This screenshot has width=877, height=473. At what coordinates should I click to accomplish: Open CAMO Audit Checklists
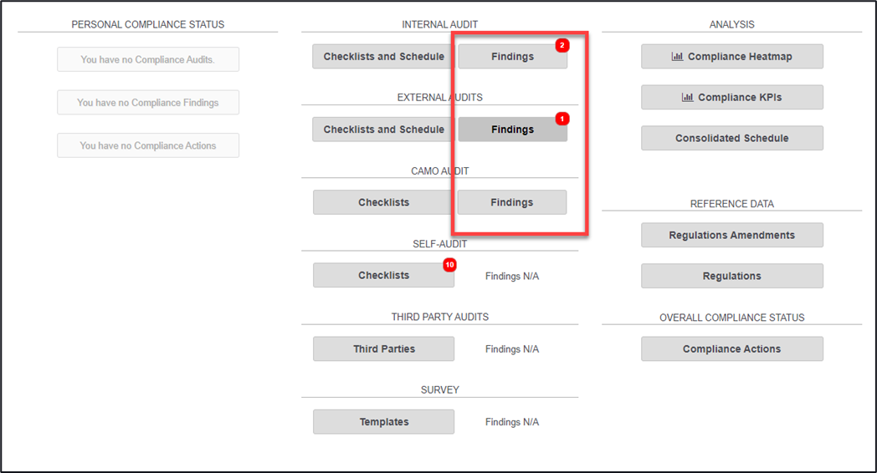pyautogui.click(x=383, y=202)
